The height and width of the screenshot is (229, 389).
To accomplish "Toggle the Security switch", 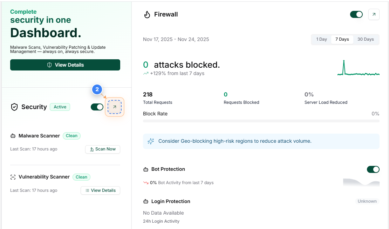I will (x=97, y=107).
